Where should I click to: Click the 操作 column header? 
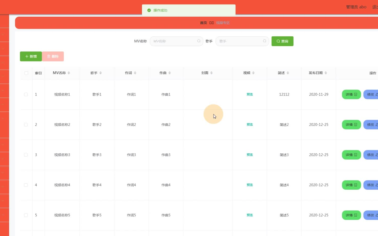(373, 73)
